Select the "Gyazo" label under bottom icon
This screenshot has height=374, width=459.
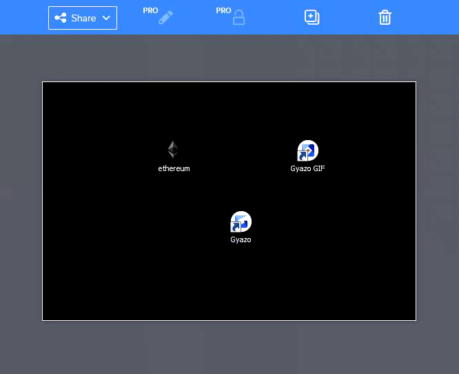pyautogui.click(x=241, y=239)
